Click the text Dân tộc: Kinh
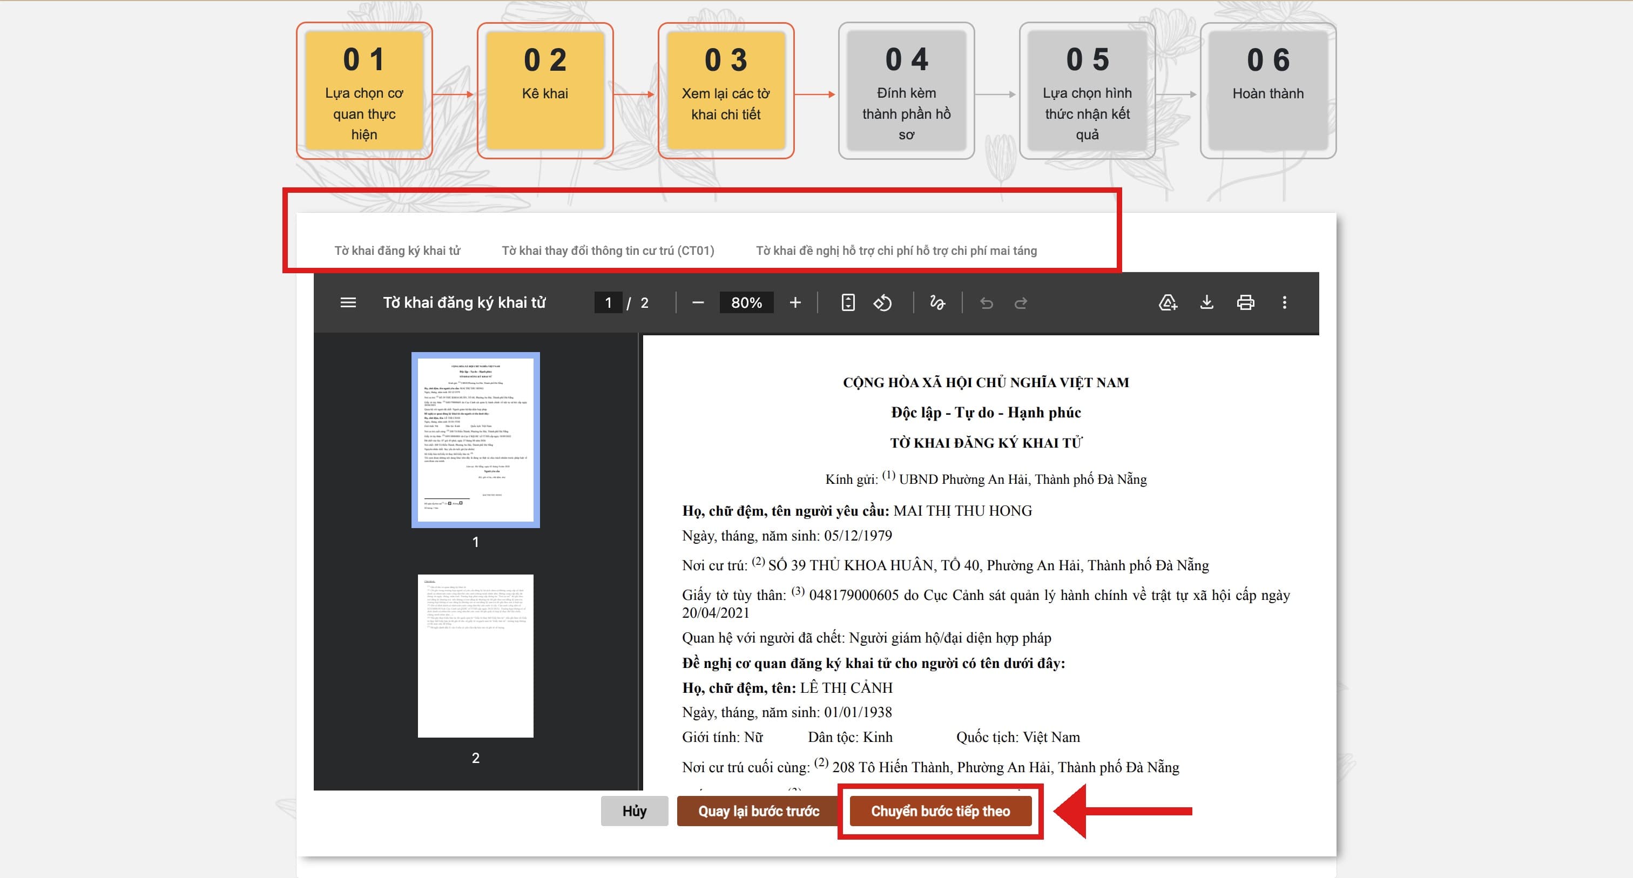 click(x=849, y=737)
